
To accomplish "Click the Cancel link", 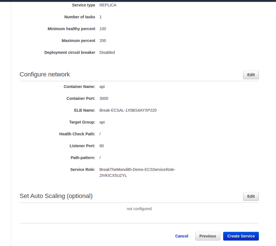I will [x=181, y=236].
